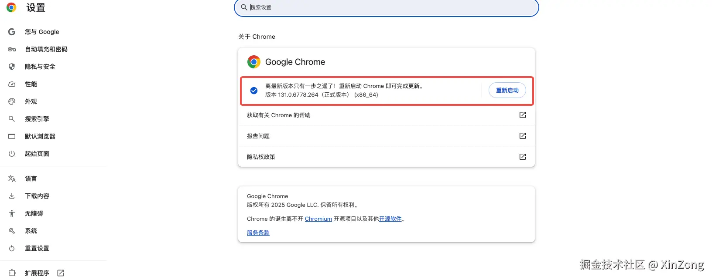
Task: Click the accessibility icon for 无障碍
Action: [x=12, y=213]
